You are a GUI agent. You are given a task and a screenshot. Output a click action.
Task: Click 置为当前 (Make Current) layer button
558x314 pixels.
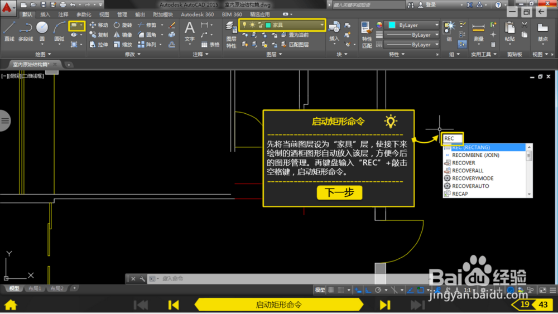pos(296,35)
